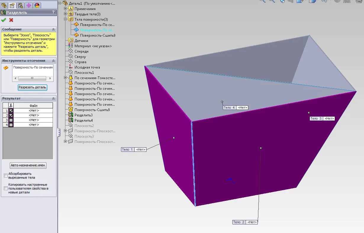Click the surface-cut icon in Инструменты отсечения panel

pyautogui.click(x=5, y=68)
